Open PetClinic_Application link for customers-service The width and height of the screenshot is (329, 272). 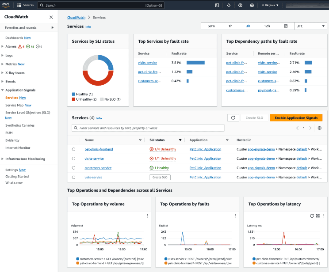[x=205, y=168]
